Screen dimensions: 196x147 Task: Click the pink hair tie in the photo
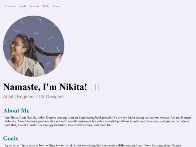coord(29,39)
